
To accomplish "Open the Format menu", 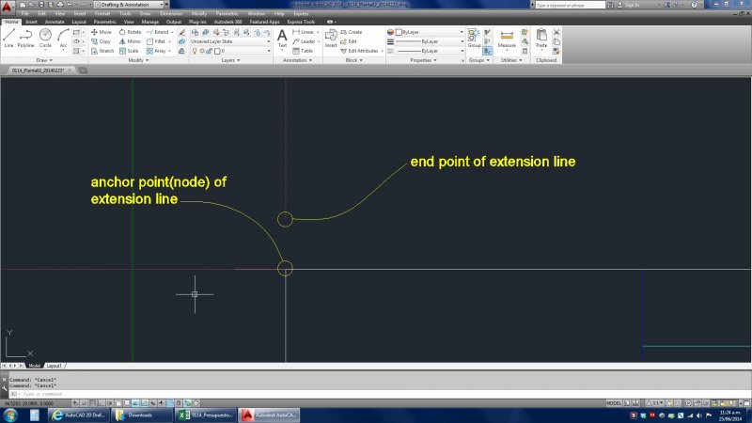I will point(102,14).
